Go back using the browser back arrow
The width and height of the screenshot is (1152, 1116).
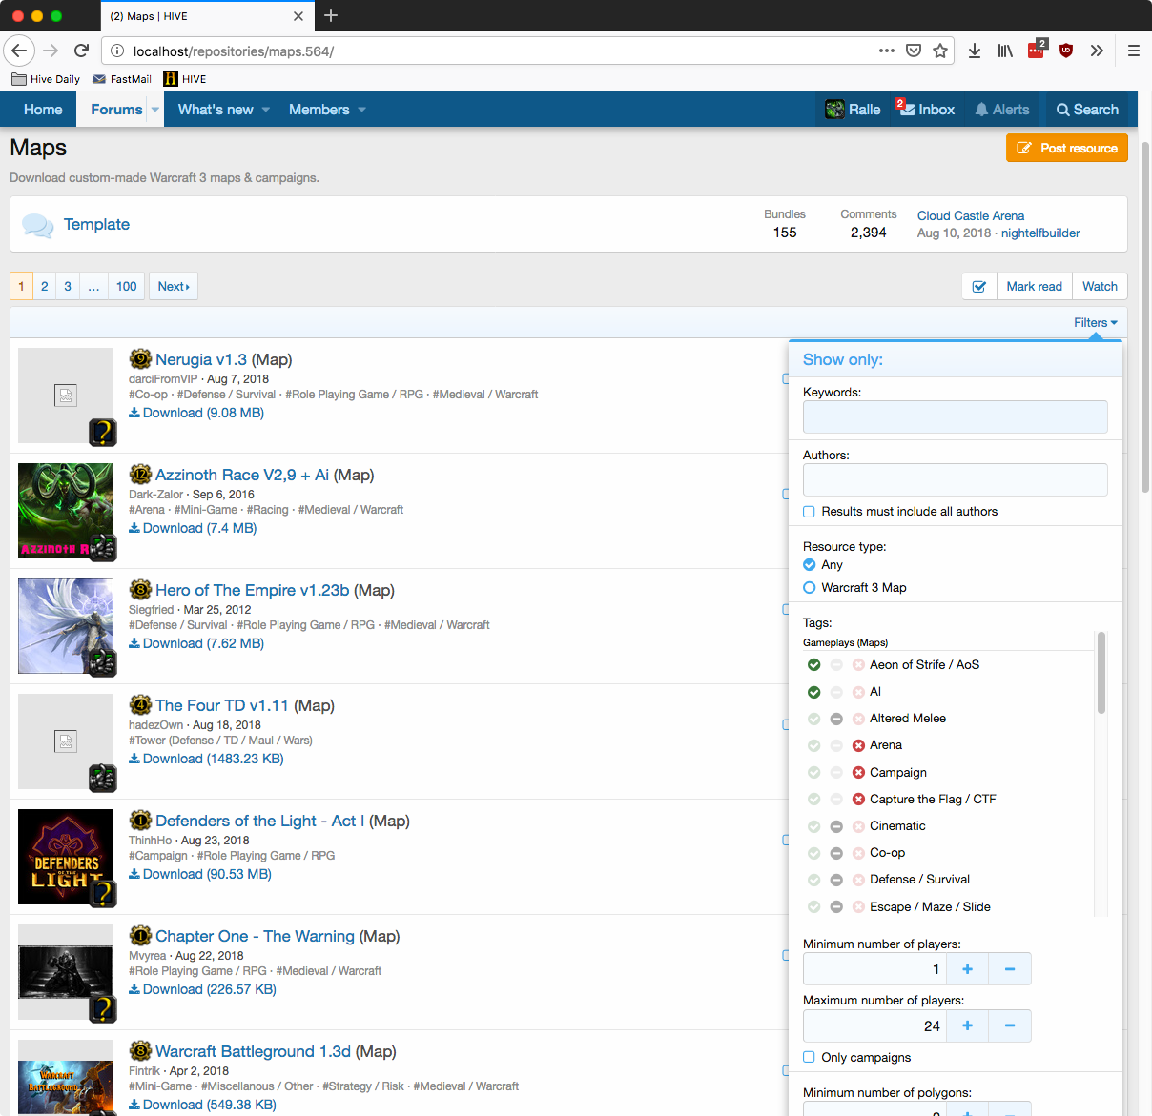(x=20, y=51)
